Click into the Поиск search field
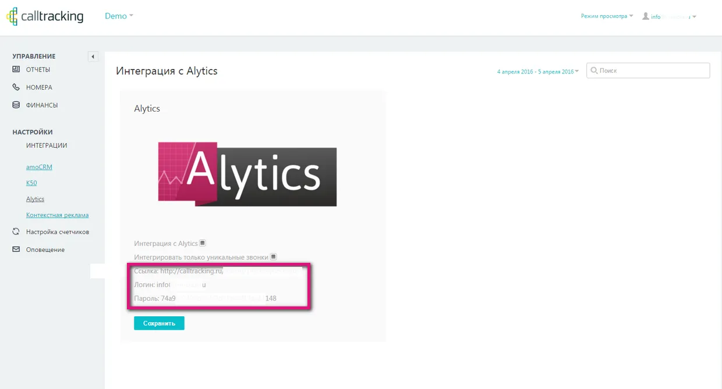Image resolution: width=722 pixels, height=389 pixels. (x=648, y=70)
